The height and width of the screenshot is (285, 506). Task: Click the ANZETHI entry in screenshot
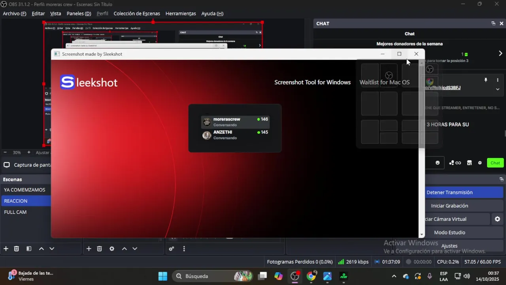(x=235, y=135)
